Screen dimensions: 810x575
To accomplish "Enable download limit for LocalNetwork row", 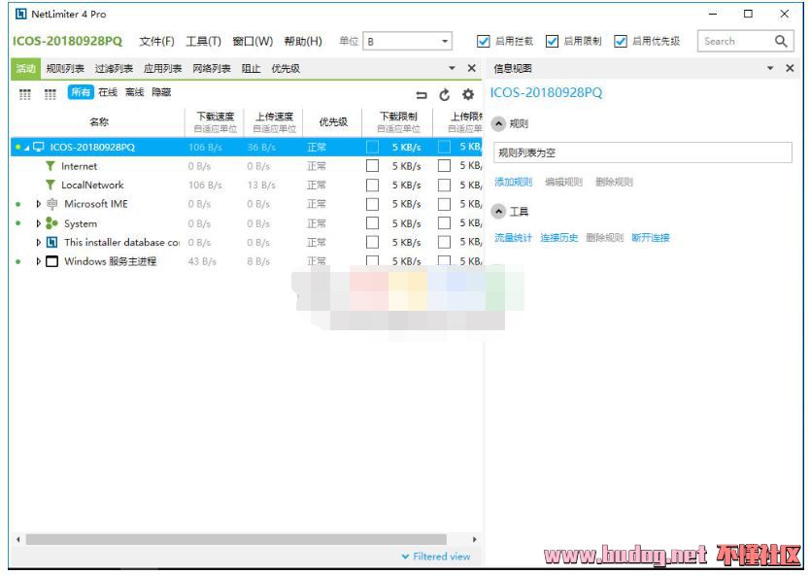I will 372,185.
